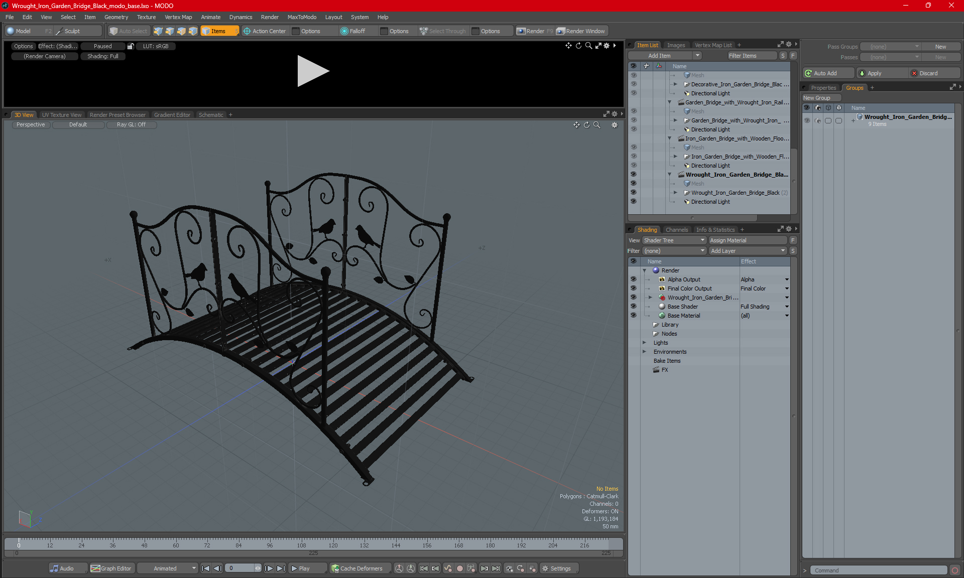Screen dimensions: 964x578
Task: Click the Sculpt mode icon
Action: click(x=59, y=31)
